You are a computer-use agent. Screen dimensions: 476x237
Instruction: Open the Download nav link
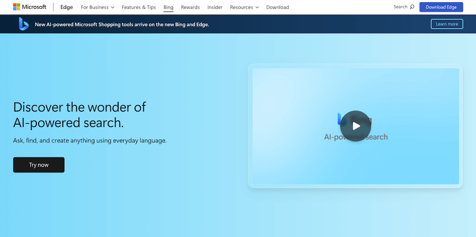coord(277,7)
